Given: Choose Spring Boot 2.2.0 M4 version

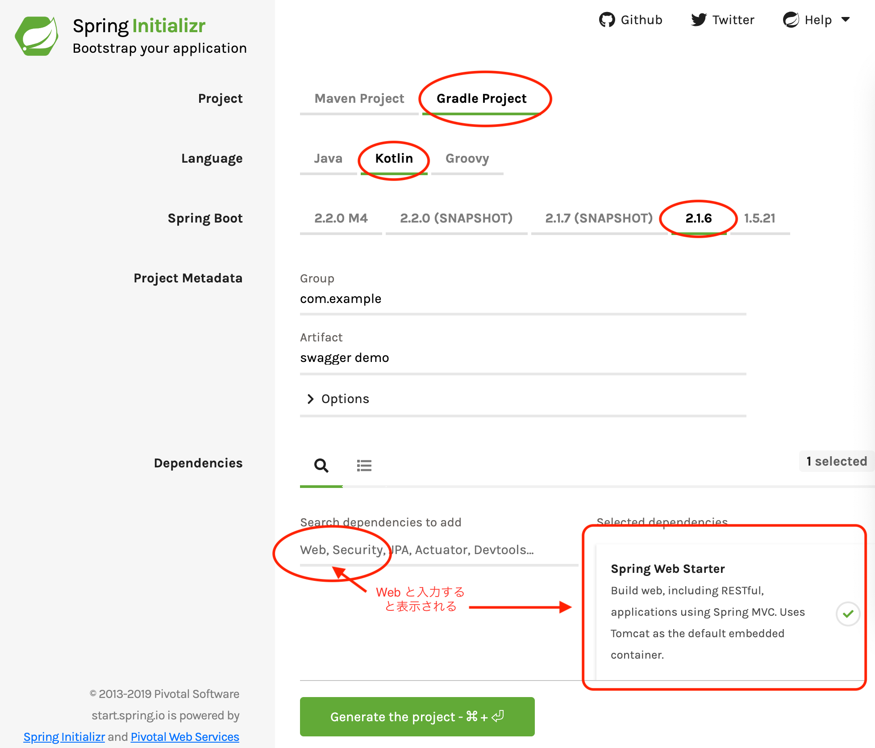Looking at the screenshot, I should tap(341, 218).
